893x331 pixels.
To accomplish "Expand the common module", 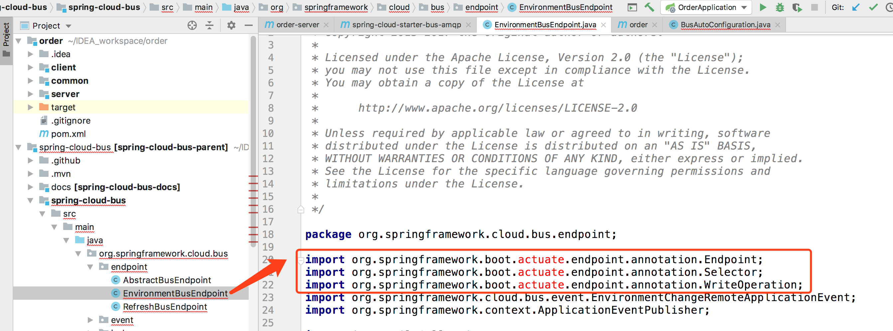I will [31, 81].
